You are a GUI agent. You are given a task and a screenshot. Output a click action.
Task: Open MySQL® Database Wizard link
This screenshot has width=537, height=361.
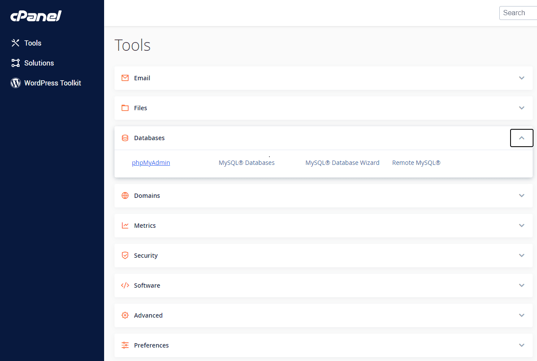click(x=342, y=163)
